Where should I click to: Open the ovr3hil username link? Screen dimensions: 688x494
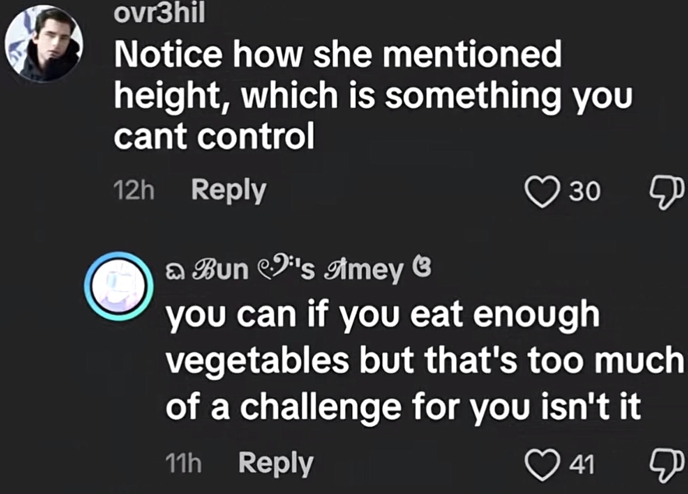click(x=159, y=14)
